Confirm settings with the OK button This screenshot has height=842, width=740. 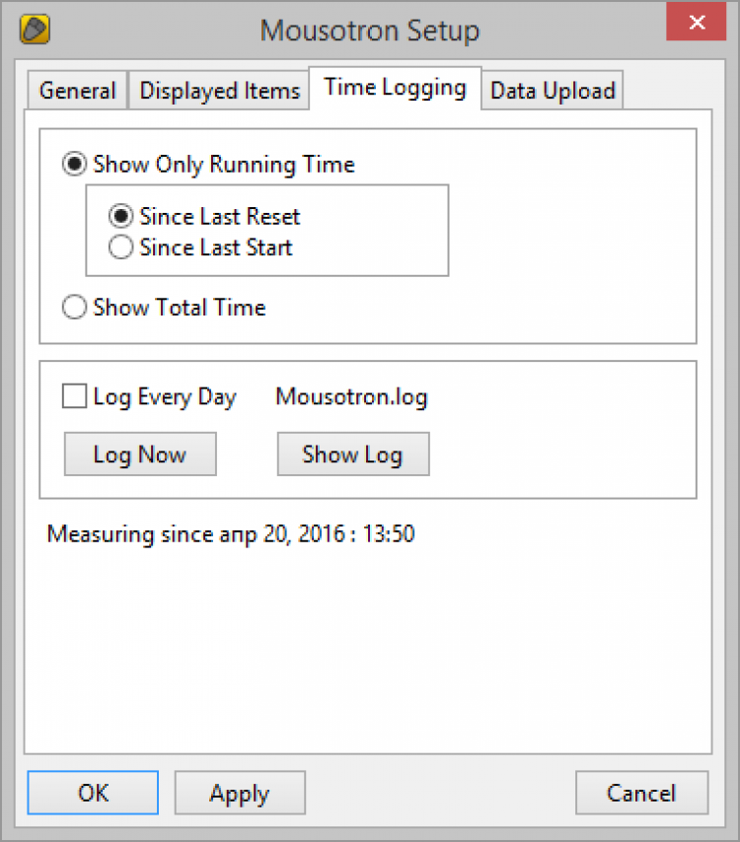coord(93,793)
